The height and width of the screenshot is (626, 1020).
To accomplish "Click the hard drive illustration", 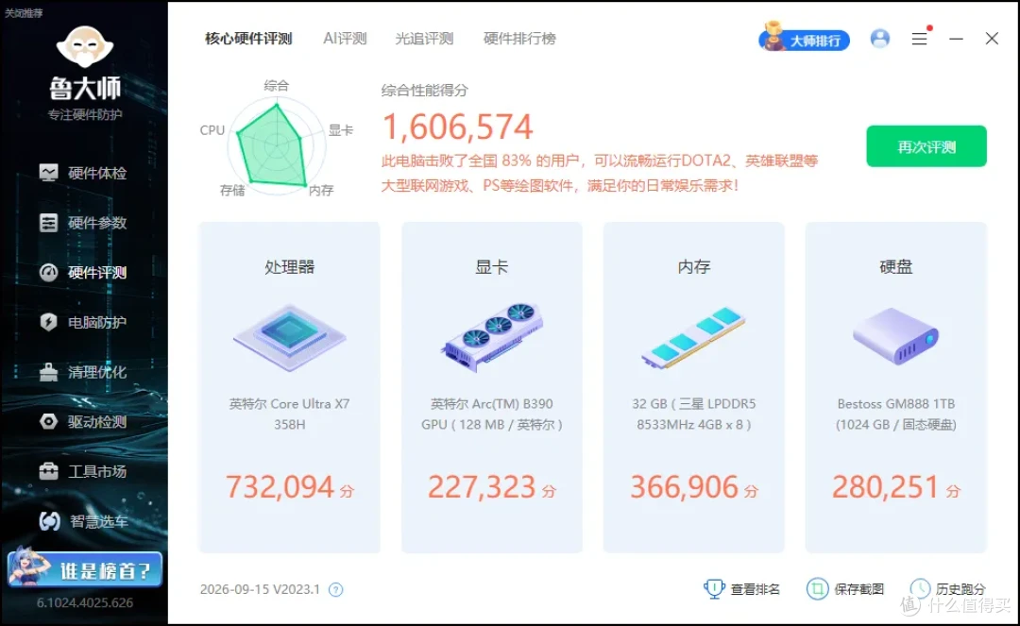I will point(895,335).
